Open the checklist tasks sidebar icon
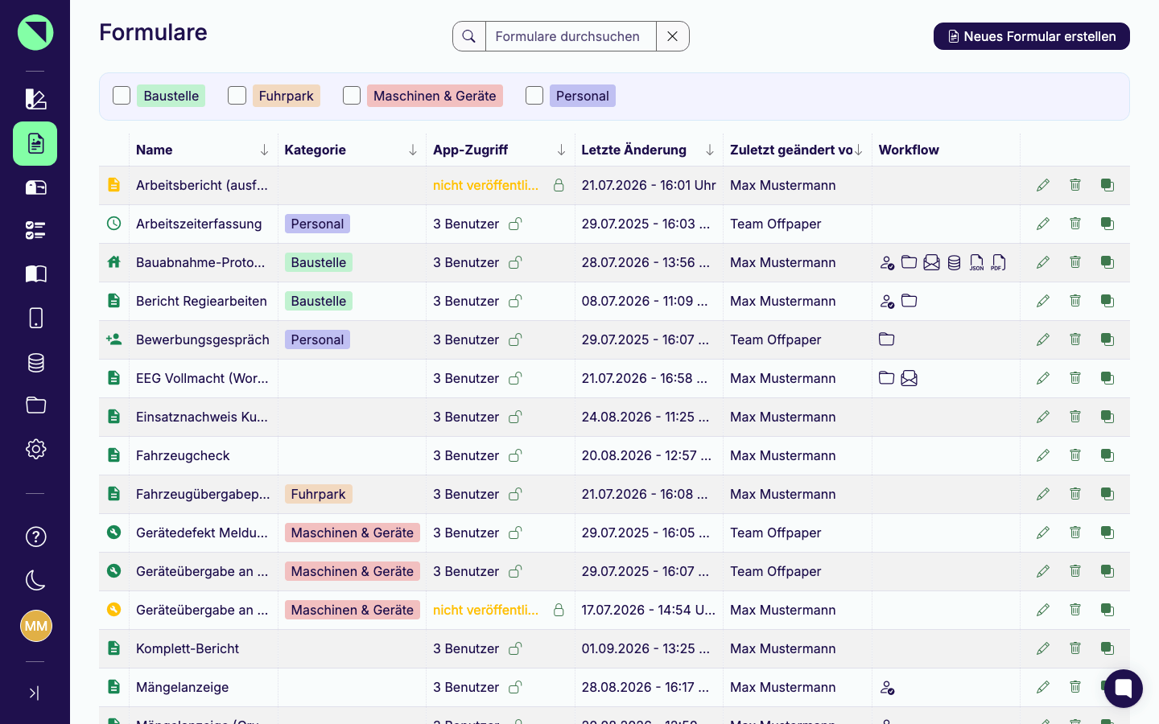This screenshot has height=724, width=1159. [x=35, y=231]
